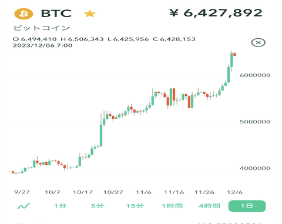Screen dimensions: 282x224
Task: Select the 1分 timeframe
Action: [x=61, y=206]
